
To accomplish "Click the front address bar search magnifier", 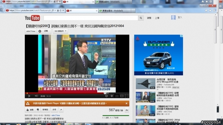I will (53, 10).
